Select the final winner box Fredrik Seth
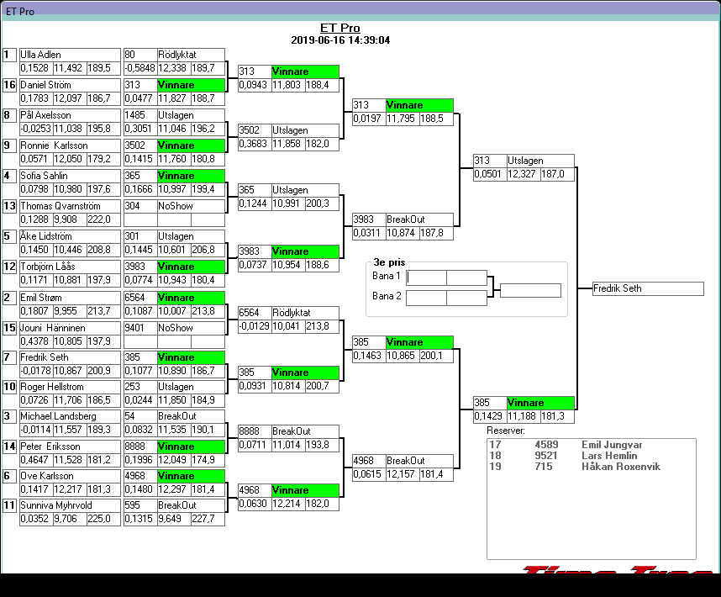This screenshot has width=721, height=597. pyautogui.click(x=647, y=288)
